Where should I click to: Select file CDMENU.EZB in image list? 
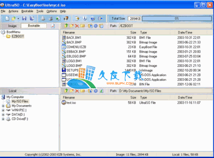[x=76, y=47]
